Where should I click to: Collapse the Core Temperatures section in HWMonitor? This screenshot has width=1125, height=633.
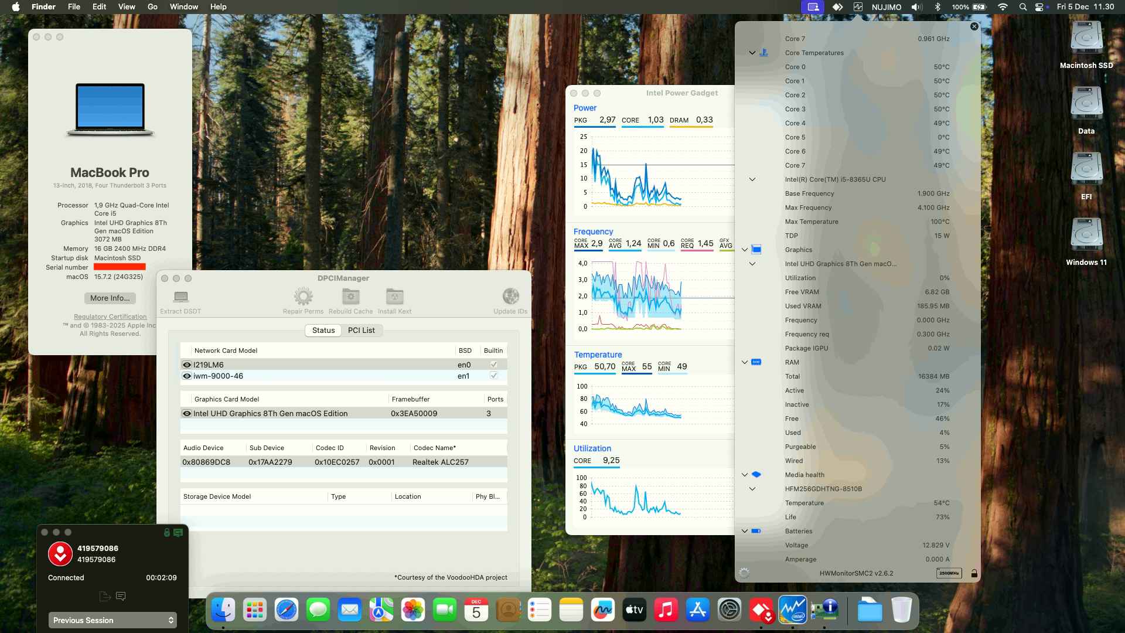click(752, 53)
